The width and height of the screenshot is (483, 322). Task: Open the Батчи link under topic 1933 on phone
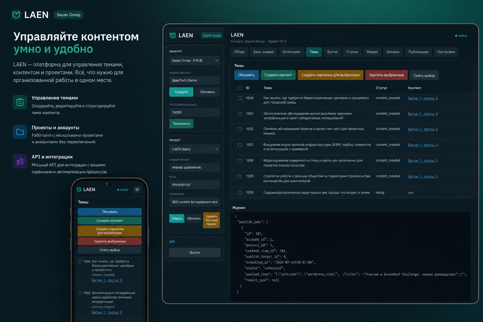(107, 312)
